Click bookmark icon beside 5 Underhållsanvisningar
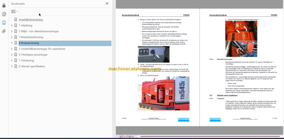The height and width of the screenshot is (139, 284). pos(16,49)
